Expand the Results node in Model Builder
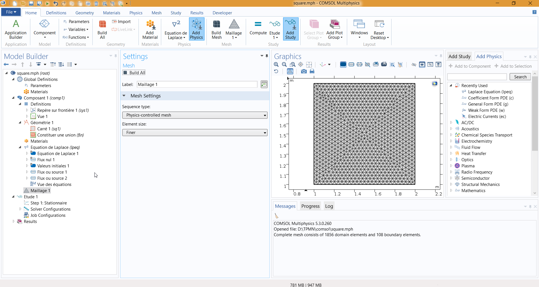This screenshot has width=539, height=287. click(x=13, y=222)
